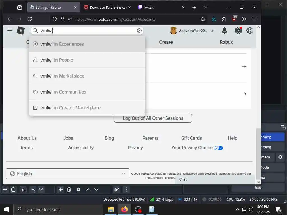The width and height of the screenshot is (287, 215).
Task: Open the Roblox hamburger navigation menu
Action: (10, 31)
